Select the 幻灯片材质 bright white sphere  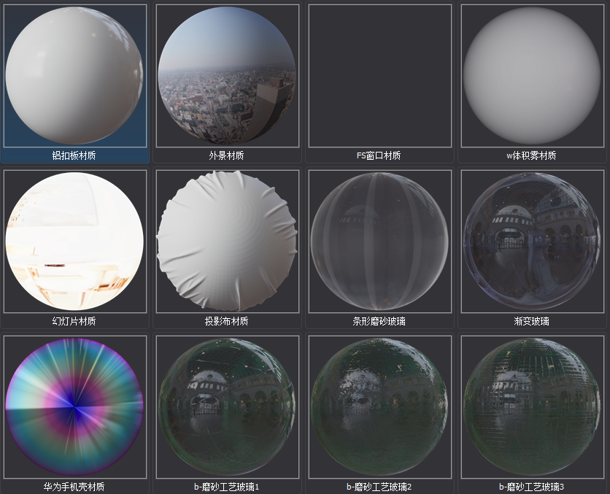click(74, 241)
